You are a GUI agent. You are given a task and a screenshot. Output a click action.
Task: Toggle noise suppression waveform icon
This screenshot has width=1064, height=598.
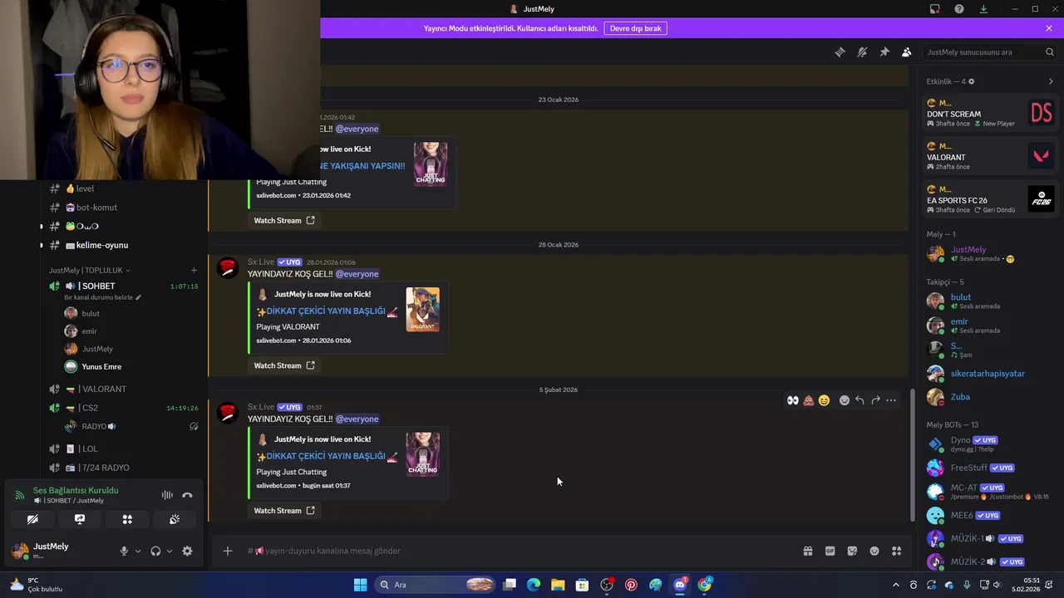click(167, 495)
